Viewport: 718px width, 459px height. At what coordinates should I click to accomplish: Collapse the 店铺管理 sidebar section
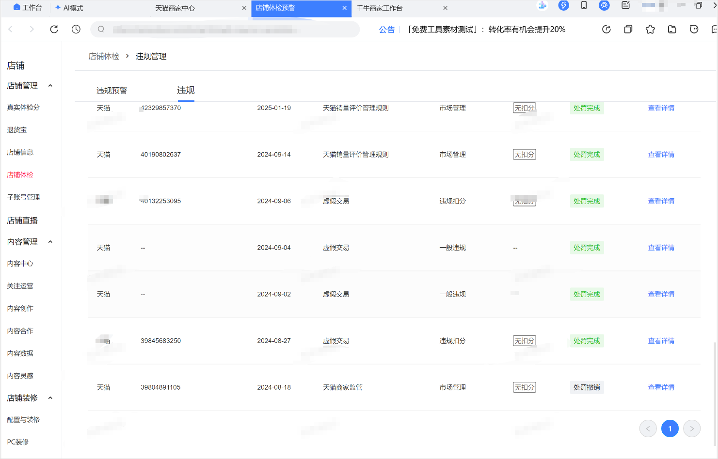(50, 86)
